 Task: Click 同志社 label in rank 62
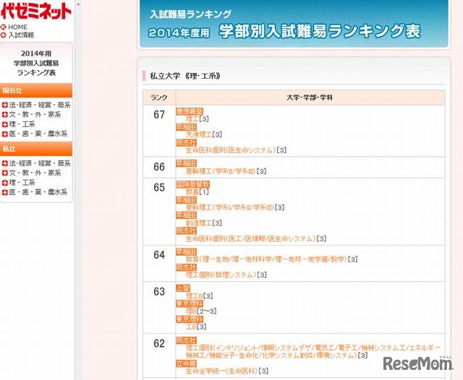click(x=186, y=340)
